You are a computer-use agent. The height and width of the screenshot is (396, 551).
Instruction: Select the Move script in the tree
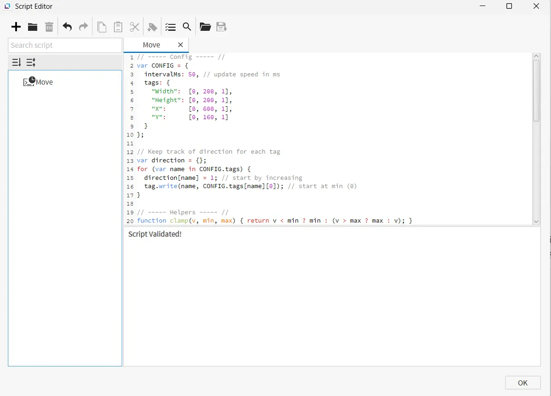coord(44,82)
